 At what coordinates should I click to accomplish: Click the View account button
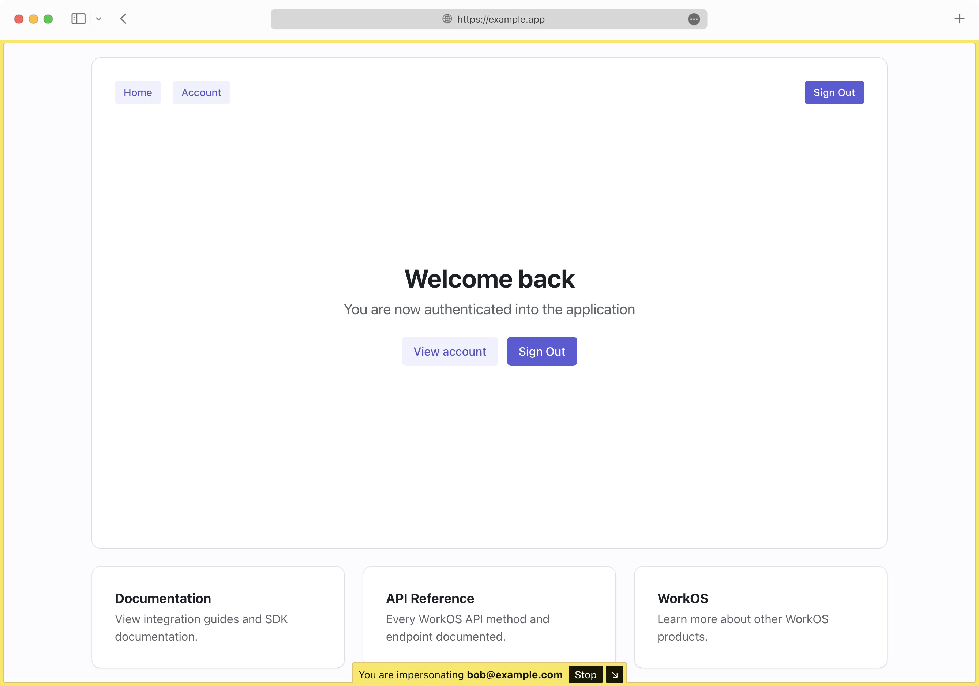[x=449, y=351]
